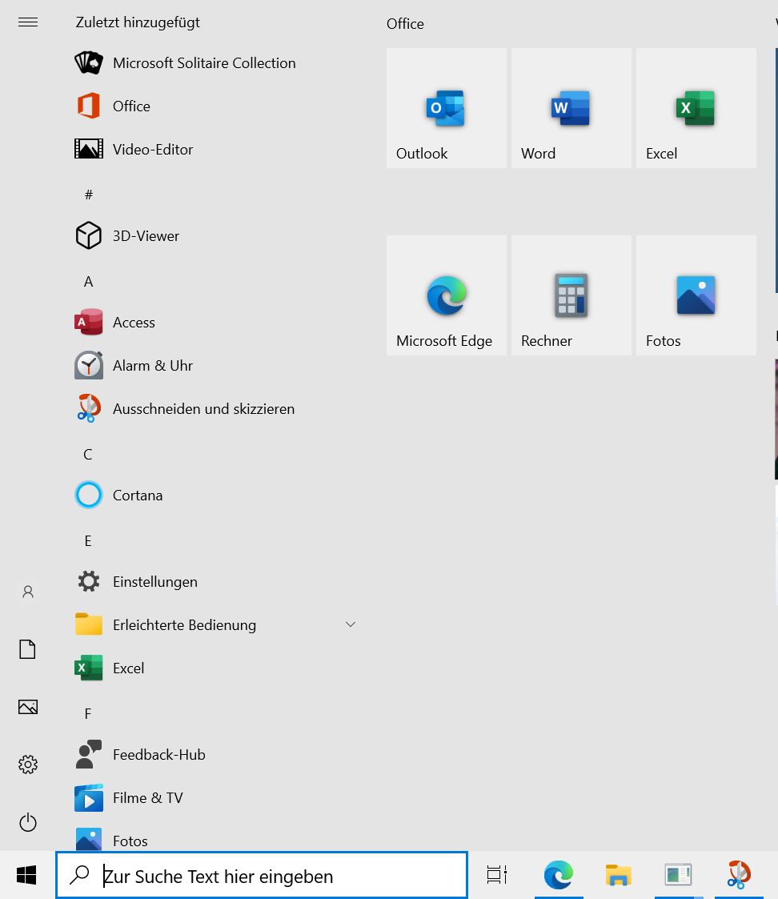Open Pictures icon in Start sidebar
Image resolution: width=778 pixels, height=899 pixels.
pyautogui.click(x=28, y=707)
